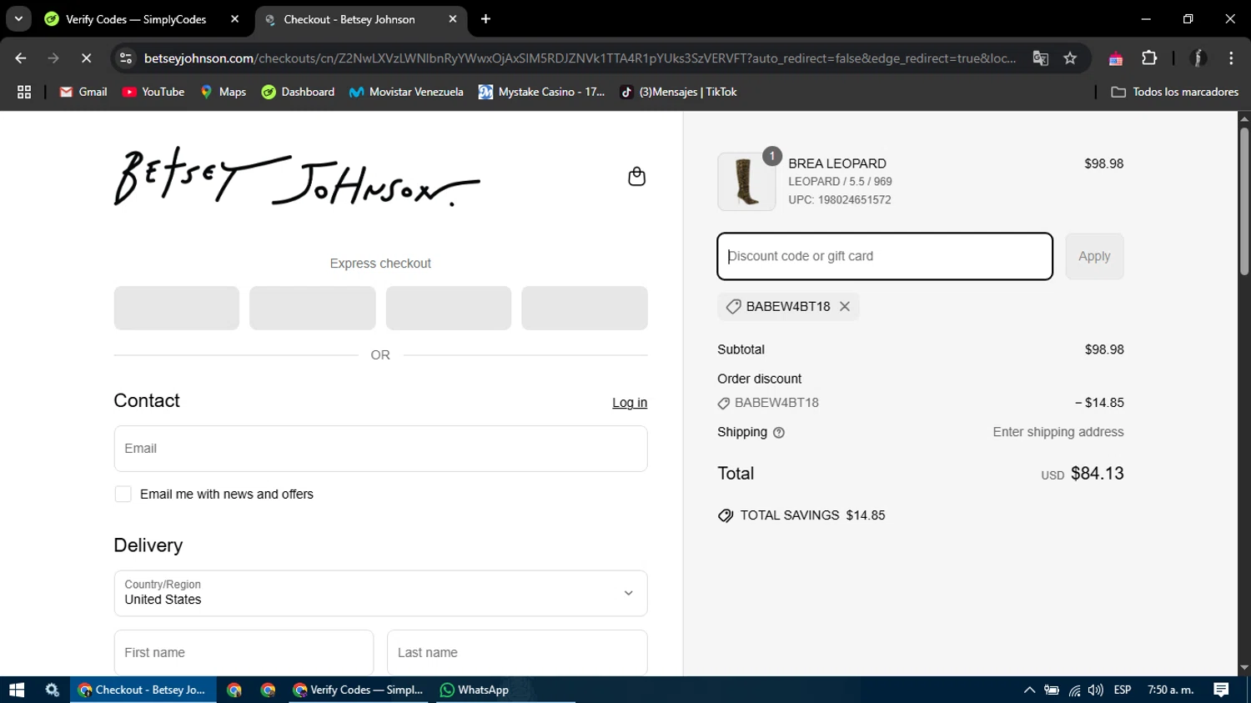Image resolution: width=1251 pixels, height=703 pixels.
Task: Click the browser address bar URL
Action: point(580,58)
